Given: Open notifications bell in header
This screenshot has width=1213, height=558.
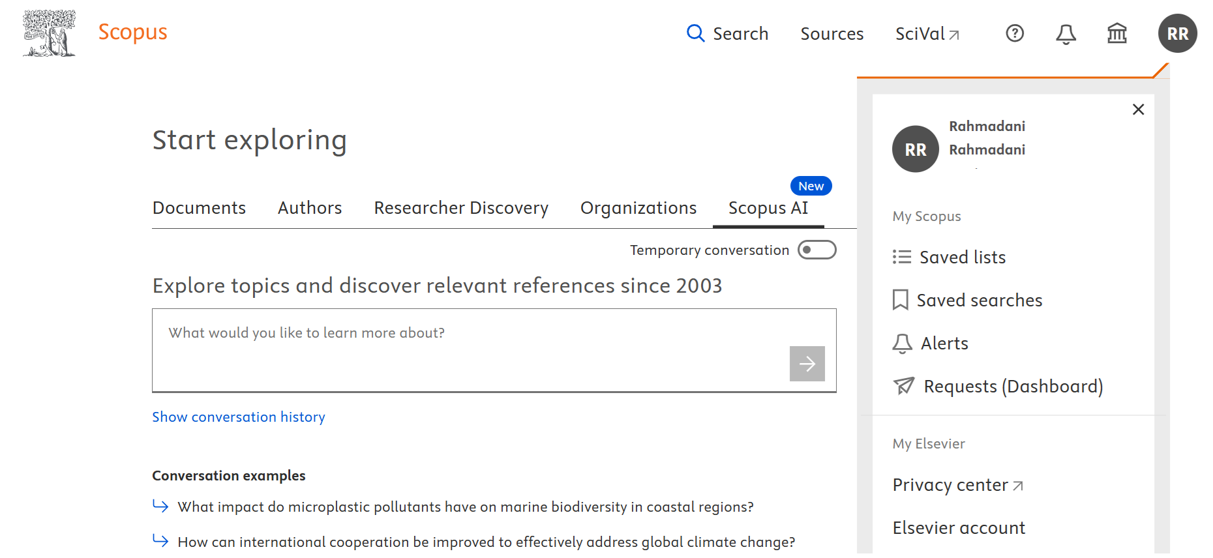Looking at the screenshot, I should coord(1066,34).
